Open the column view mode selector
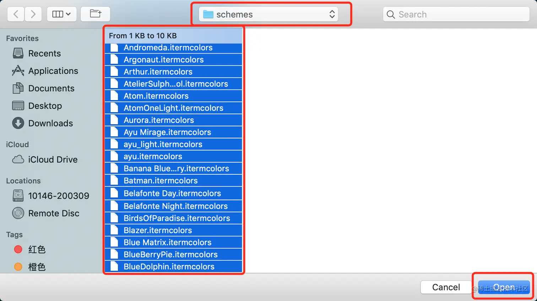 (61, 14)
